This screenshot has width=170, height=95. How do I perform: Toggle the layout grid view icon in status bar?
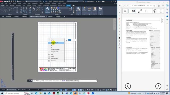[39, 90]
